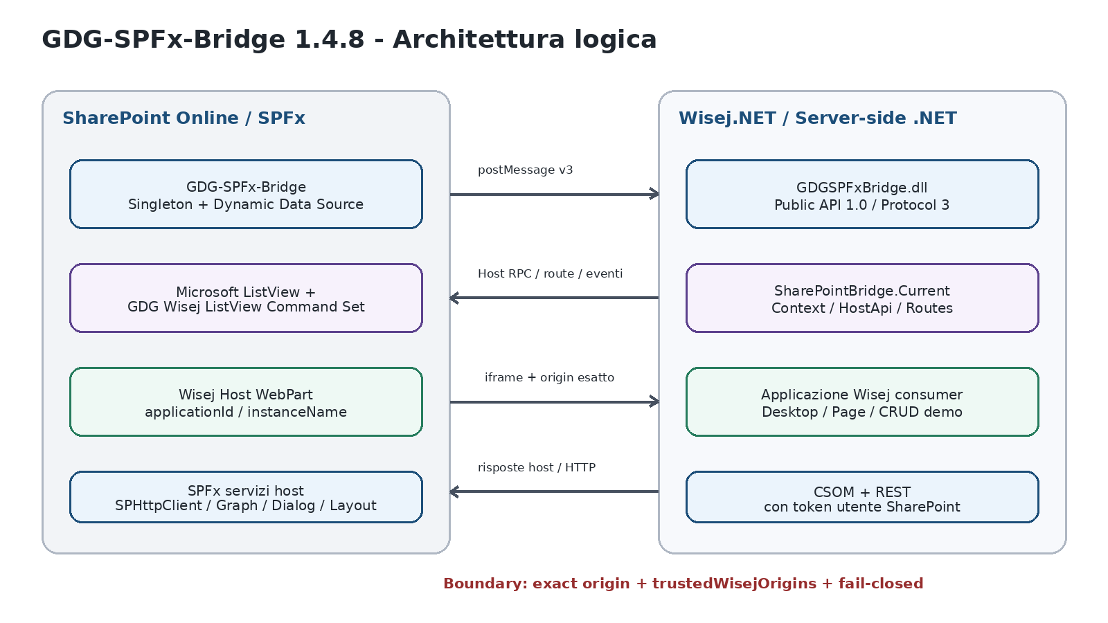This screenshot has height=623, width=1108.
Task: Click the 'SPFx servizi host' box
Action: click(246, 497)
